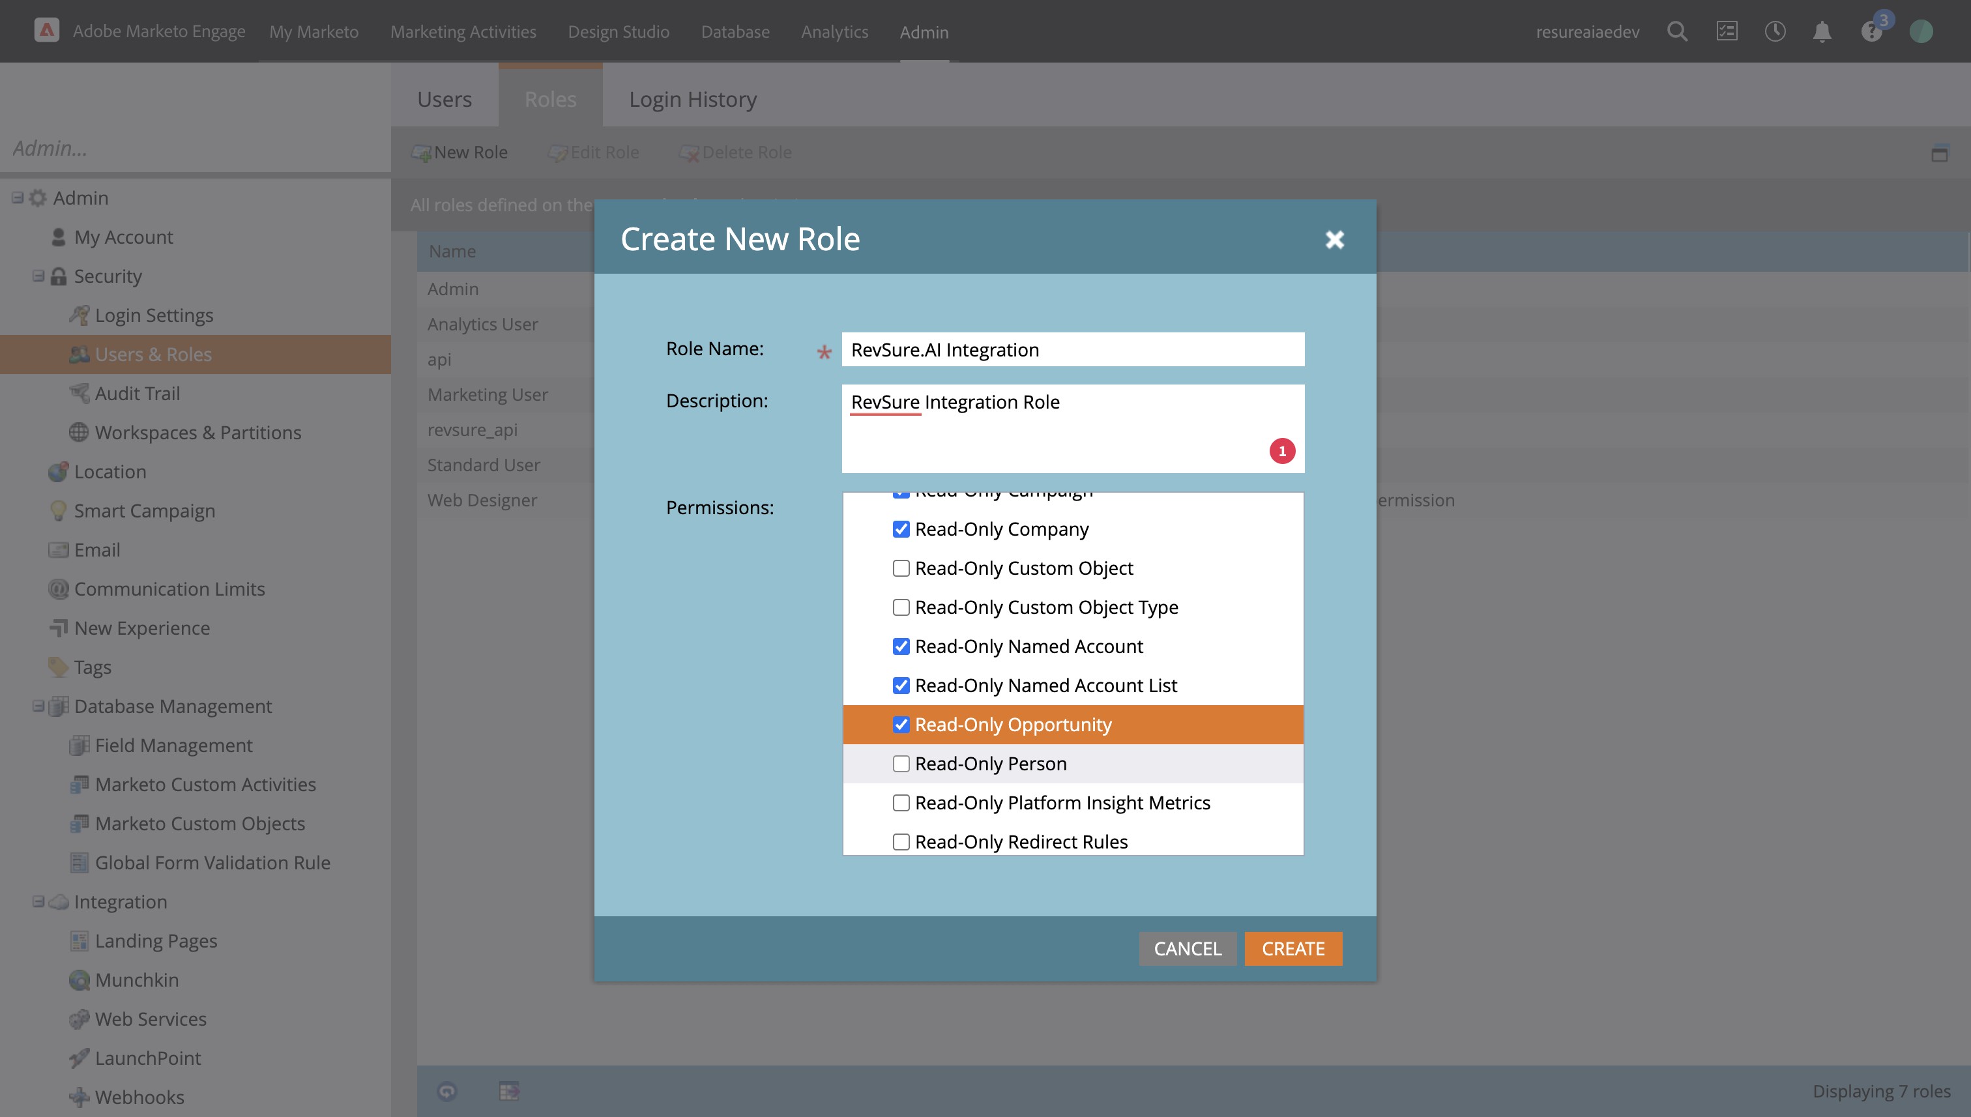This screenshot has width=1971, height=1117.
Task: Click the Adobe Marketo Engage logo
Action: click(x=47, y=31)
